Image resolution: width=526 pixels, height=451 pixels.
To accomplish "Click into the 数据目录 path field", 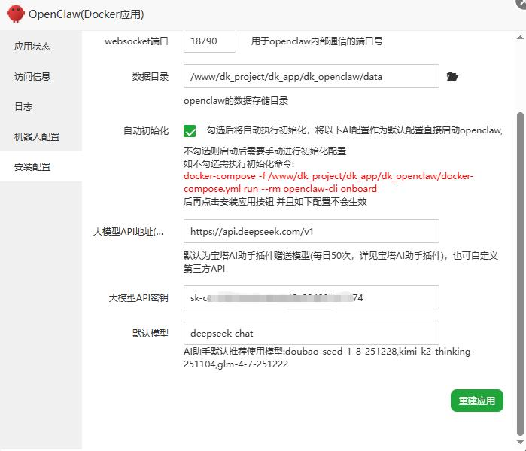I will click(x=312, y=76).
